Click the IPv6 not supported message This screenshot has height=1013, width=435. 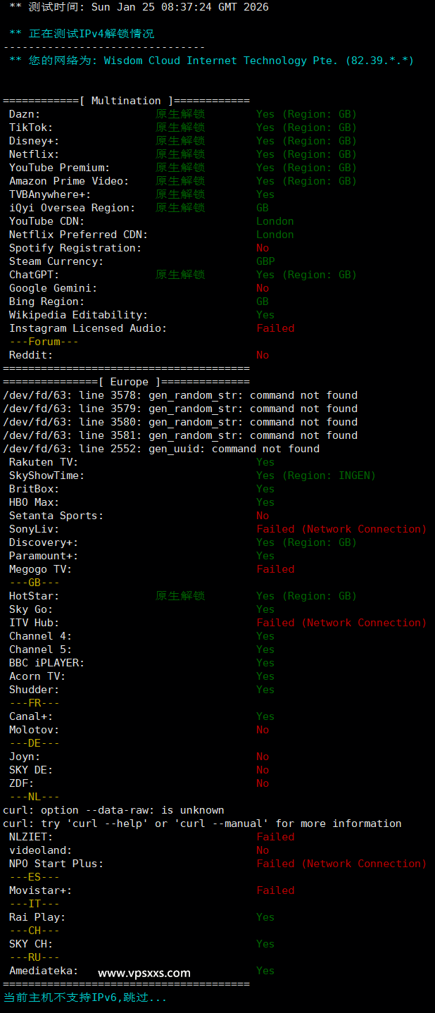point(85,998)
